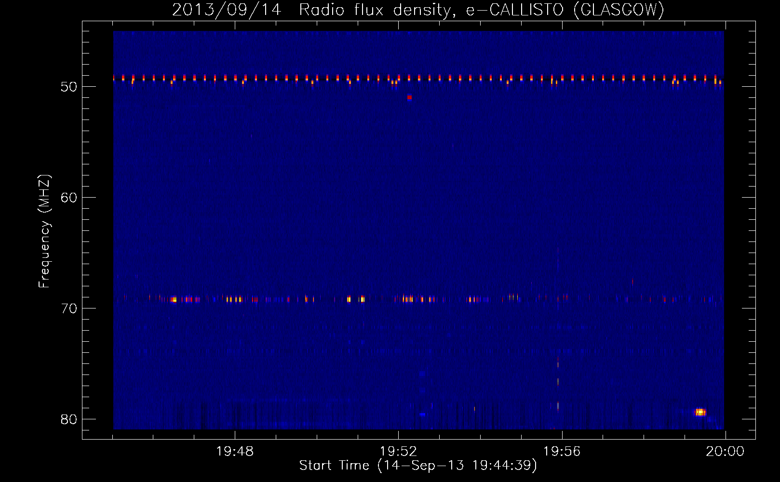Click the 20:00 time tick label

(725, 452)
